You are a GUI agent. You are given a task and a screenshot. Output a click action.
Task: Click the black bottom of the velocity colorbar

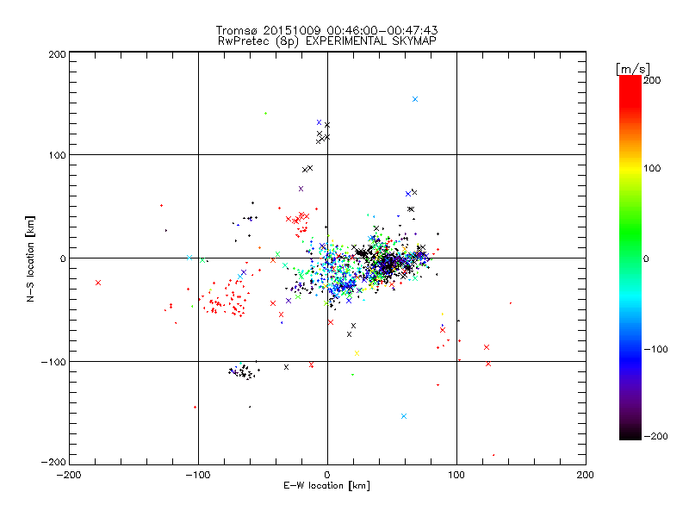(630, 433)
